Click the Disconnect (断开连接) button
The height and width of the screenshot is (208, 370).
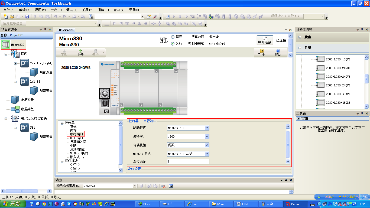(x=265, y=40)
